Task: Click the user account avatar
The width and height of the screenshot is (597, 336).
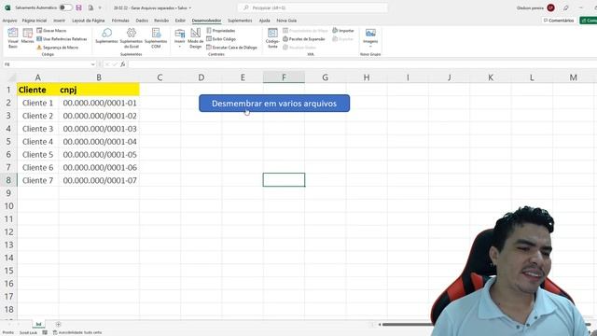Action: (x=550, y=7)
